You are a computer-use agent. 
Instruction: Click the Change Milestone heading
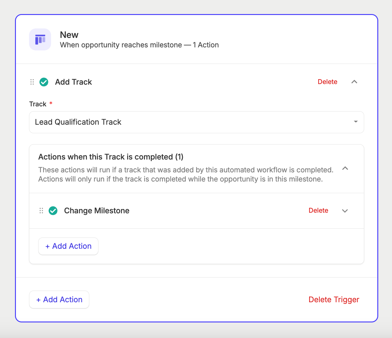point(97,211)
